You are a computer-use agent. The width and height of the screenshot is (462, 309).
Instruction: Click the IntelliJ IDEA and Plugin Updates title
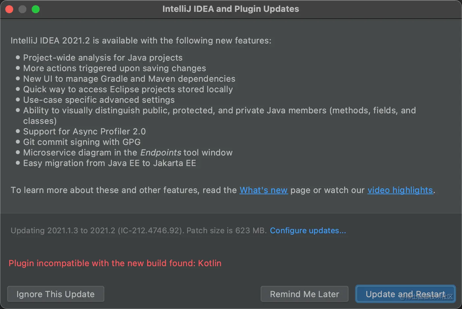click(231, 9)
